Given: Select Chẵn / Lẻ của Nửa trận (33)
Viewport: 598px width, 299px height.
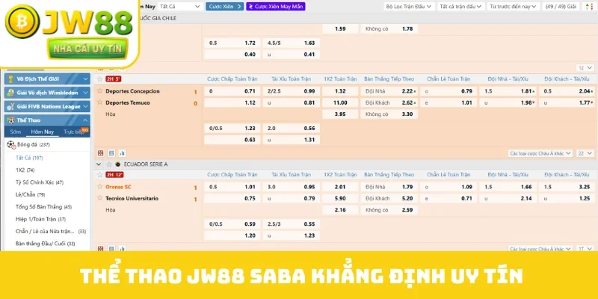Looking at the screenshot, I should click(x=51, y=231).
